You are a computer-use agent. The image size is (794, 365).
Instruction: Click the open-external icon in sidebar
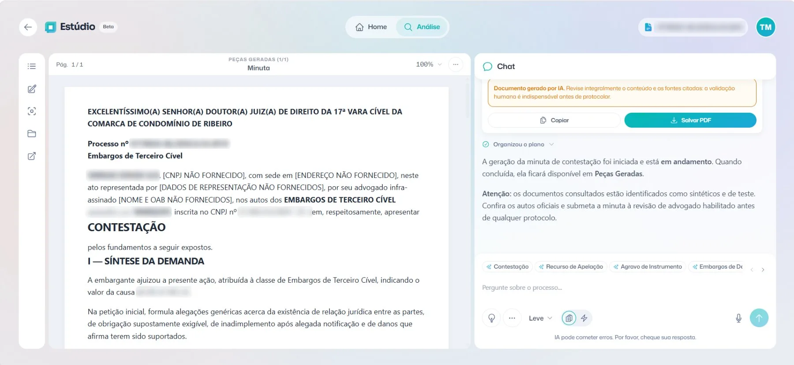(32, 156)
